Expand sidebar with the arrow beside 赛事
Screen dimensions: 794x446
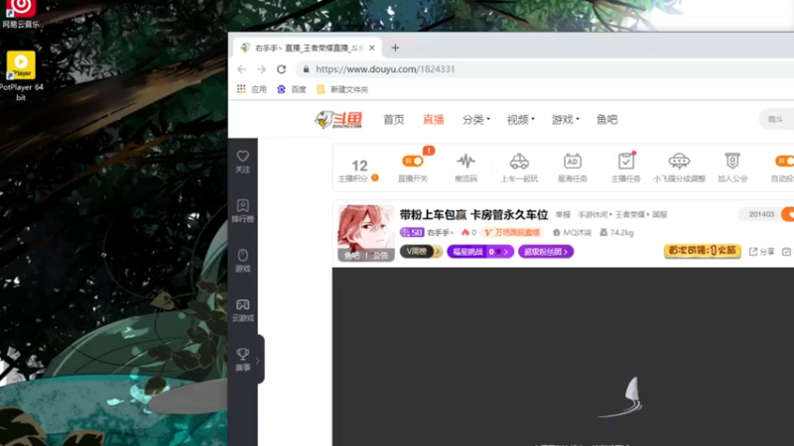point(258,361)
